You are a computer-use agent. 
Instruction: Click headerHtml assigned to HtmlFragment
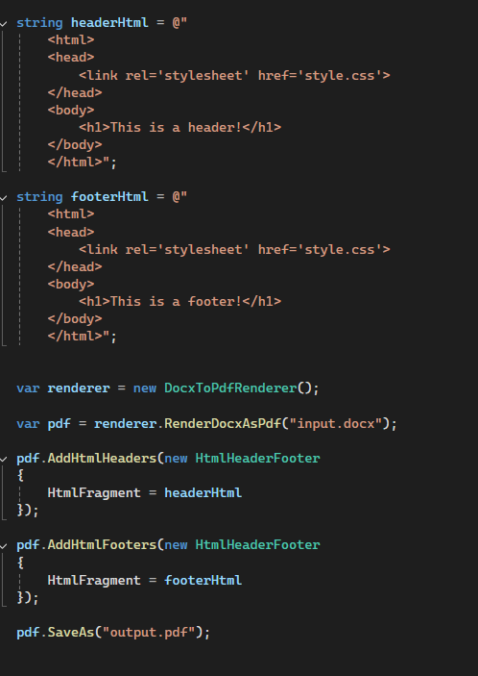[203, 492]
